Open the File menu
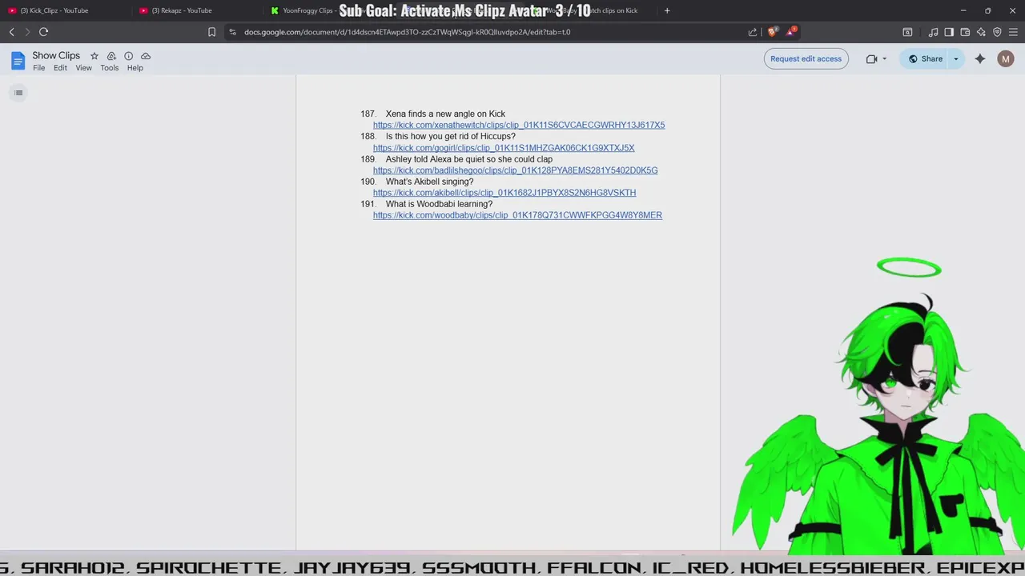 tap(38, 68)
